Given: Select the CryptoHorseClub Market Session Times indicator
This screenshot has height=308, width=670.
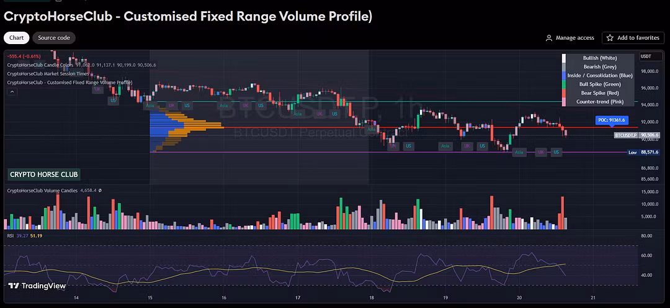Looking at the screenshot, I should coord(48,73).
